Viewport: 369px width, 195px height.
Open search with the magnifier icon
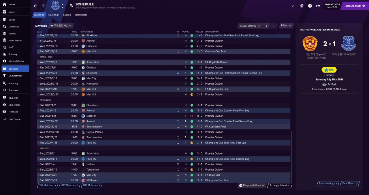click(71, 6)
